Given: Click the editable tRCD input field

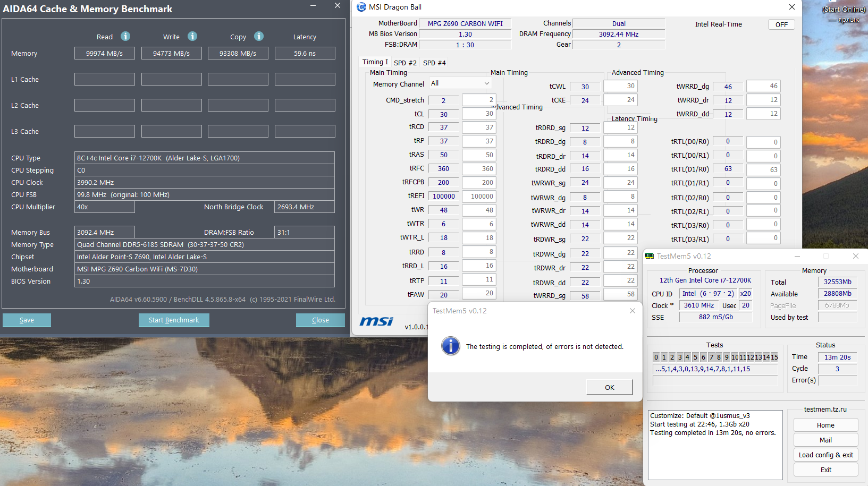Looking at the screenshot, I should tap(479, 127).
